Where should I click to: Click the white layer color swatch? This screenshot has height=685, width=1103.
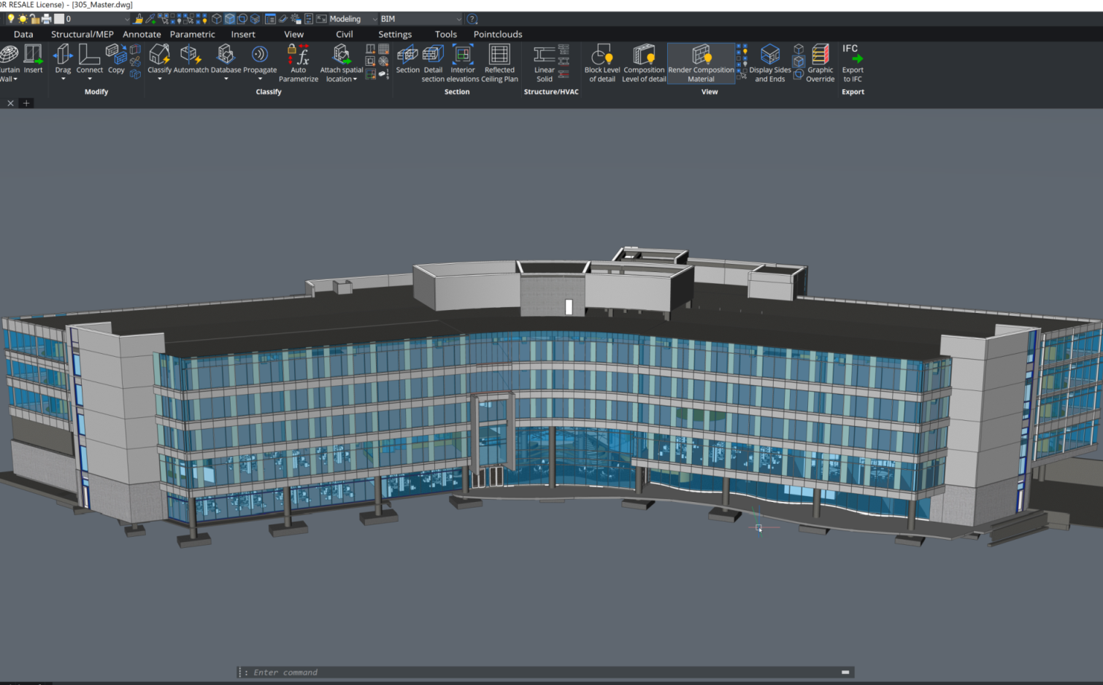[59, 19]
